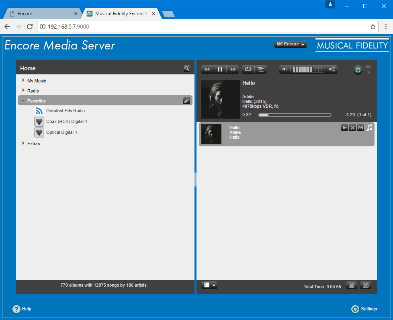
Task: Open the Help page
Action: coord(22,309)
